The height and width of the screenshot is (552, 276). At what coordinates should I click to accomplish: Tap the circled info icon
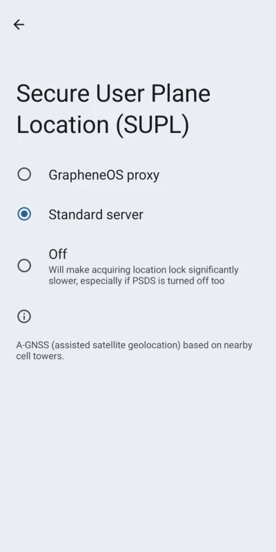[x=24, y=316]
